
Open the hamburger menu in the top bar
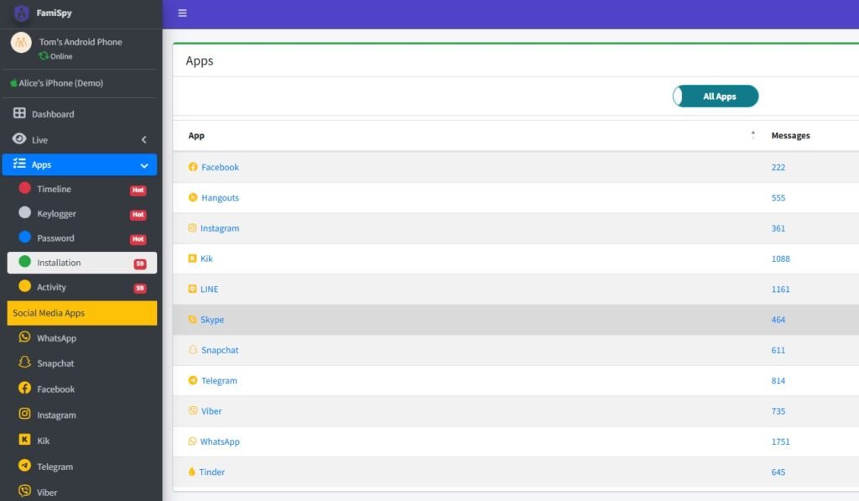pos(182,13)
